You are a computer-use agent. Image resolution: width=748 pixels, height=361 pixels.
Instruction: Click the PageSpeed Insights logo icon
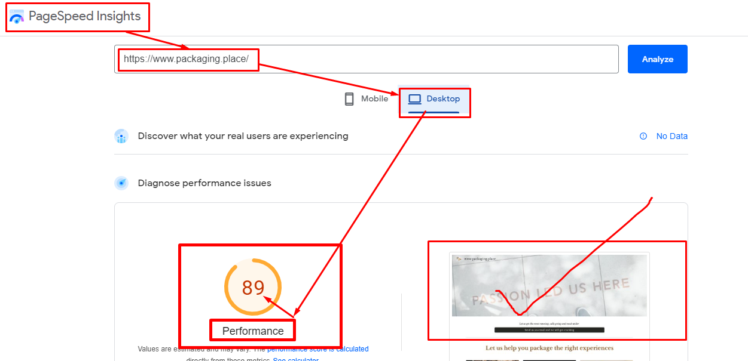coord(17,16)
